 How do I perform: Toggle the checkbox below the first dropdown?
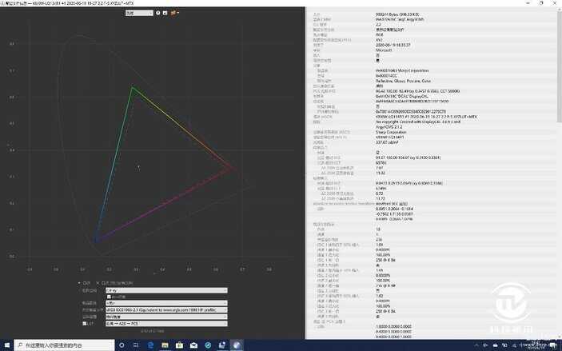109,296
